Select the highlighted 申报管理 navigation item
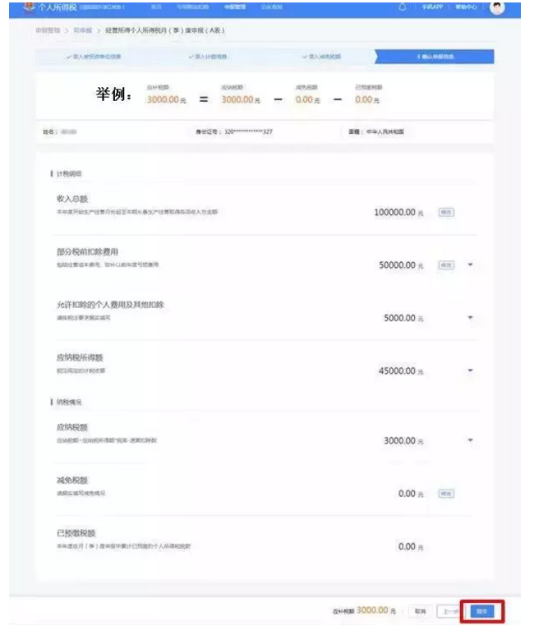 (x=235, y=7)
